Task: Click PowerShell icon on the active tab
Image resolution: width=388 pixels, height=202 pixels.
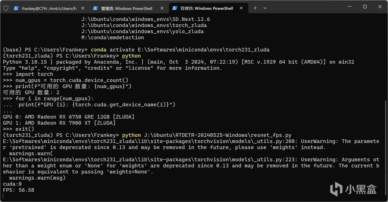Action: coord(175,8)
